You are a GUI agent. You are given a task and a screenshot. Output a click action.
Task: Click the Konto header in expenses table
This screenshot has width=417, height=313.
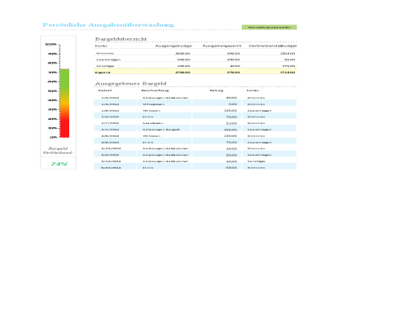[252, 90]
